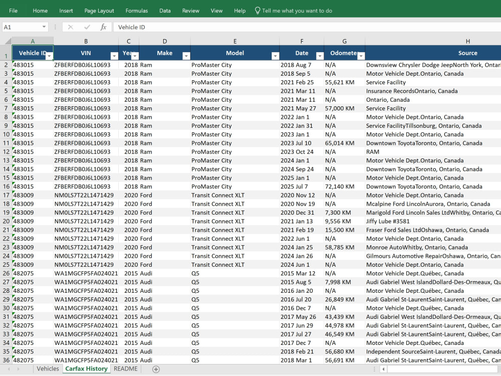Open the Year column filter dropdown
This screenshot has width=501, height=376.
[x=135, y=56]
